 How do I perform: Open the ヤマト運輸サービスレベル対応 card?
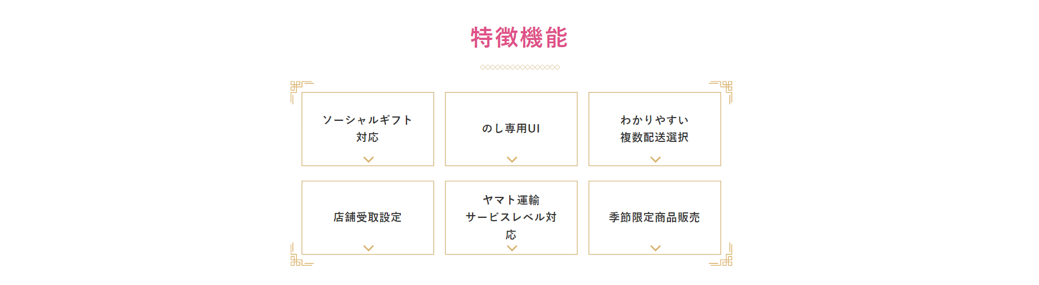(x=511, y=217)
